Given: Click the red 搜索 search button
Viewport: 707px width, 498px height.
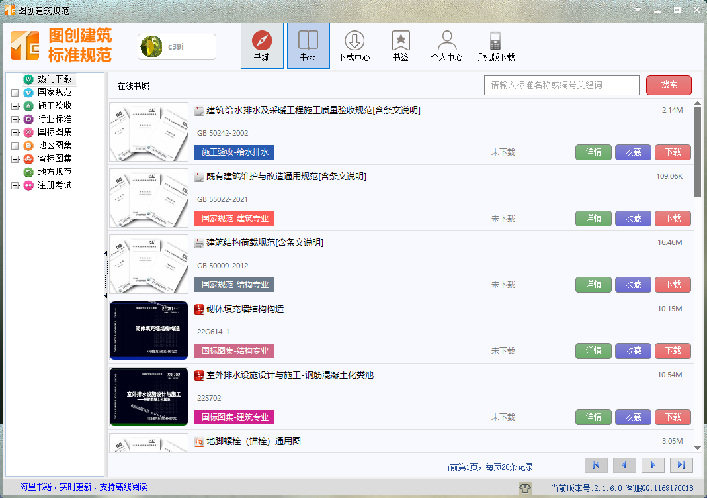Looking at the screenshot, I should 669,85.
